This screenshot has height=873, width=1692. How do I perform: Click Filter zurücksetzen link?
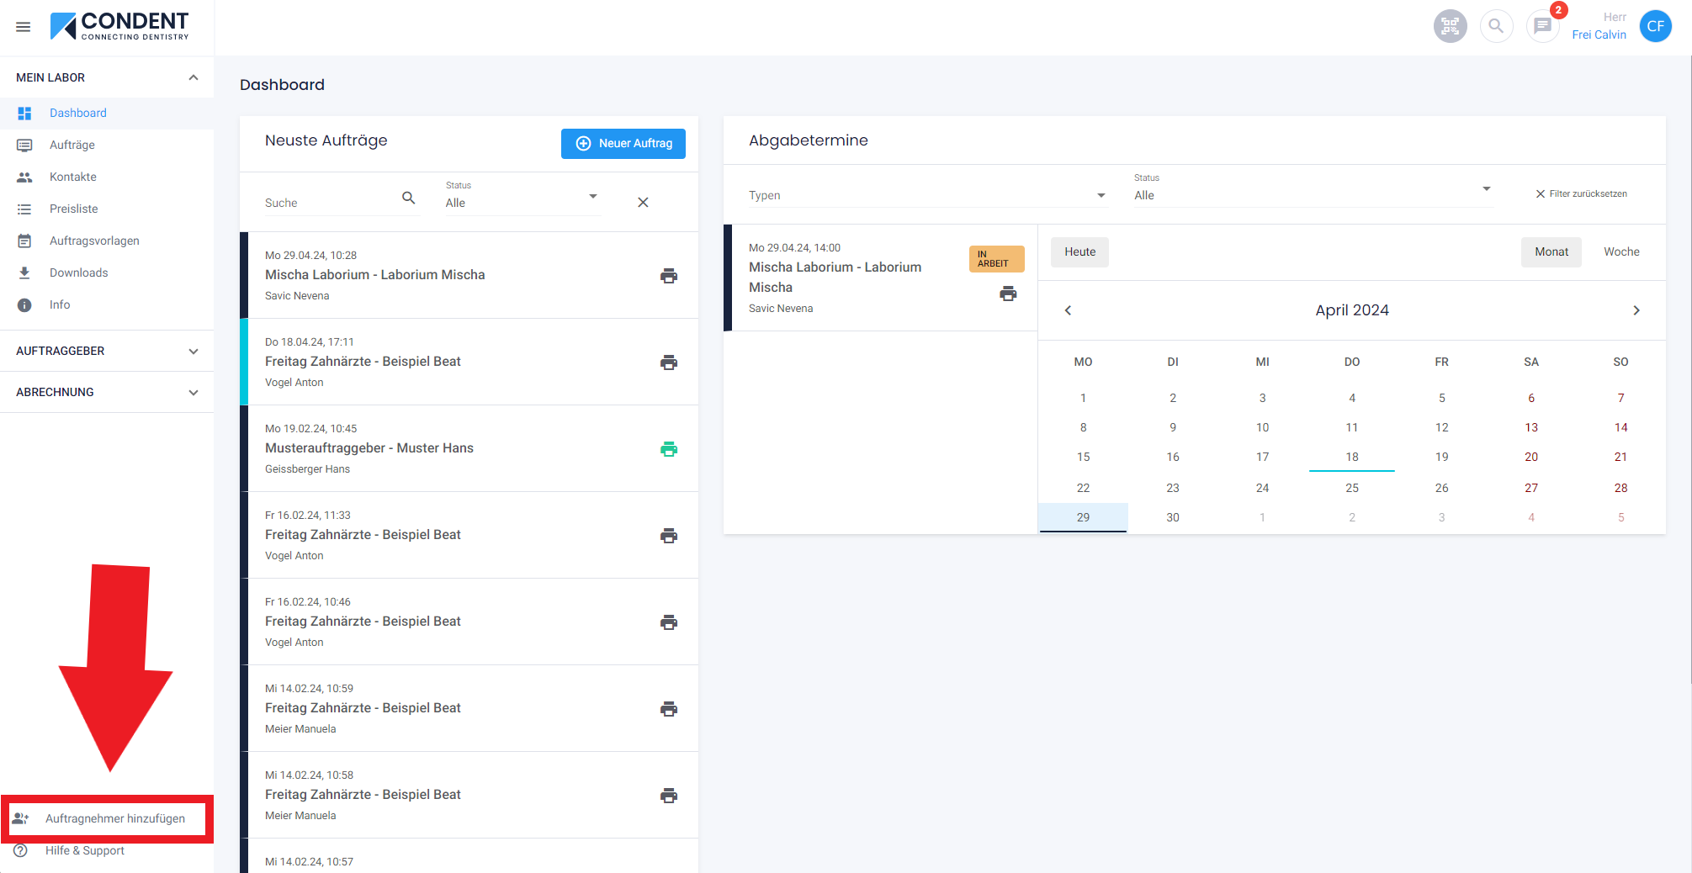[x=1581, y=193]
